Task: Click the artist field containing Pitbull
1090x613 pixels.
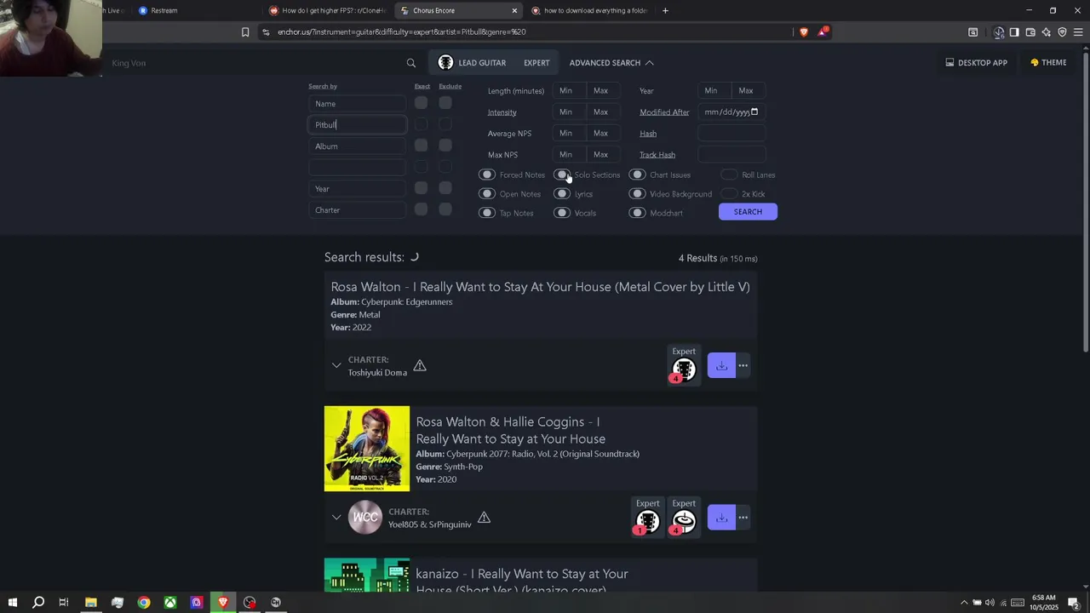Action: coord(358,125)
